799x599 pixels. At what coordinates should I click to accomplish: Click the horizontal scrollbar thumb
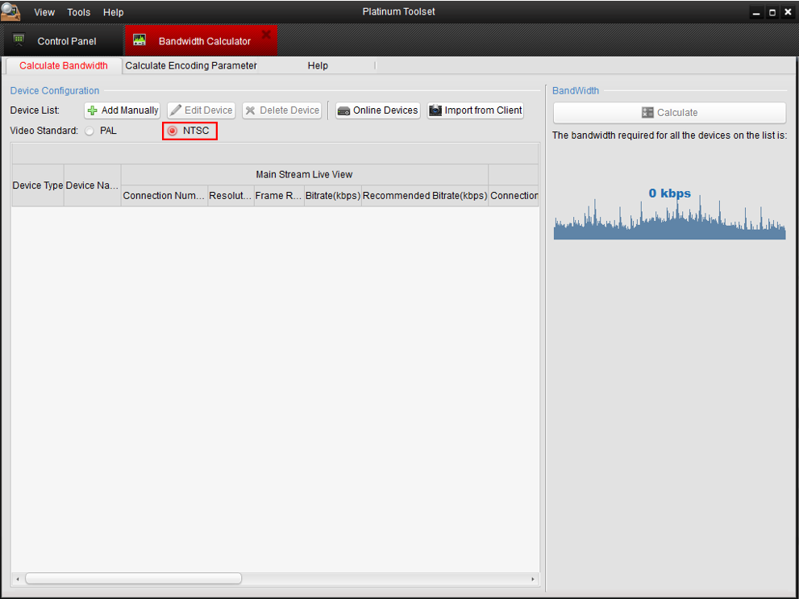(x=133, y=579)
